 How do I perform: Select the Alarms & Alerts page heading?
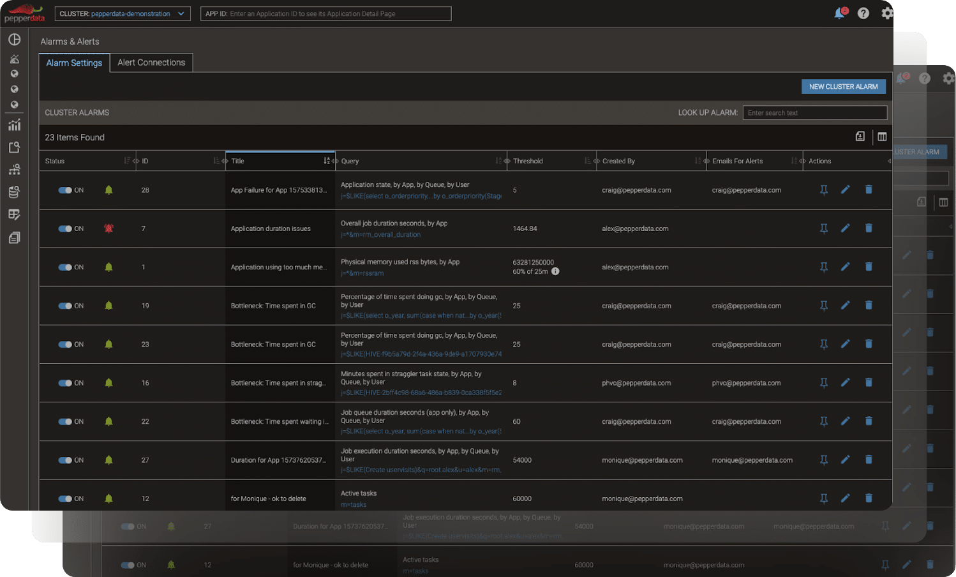[x=70, y=41]
